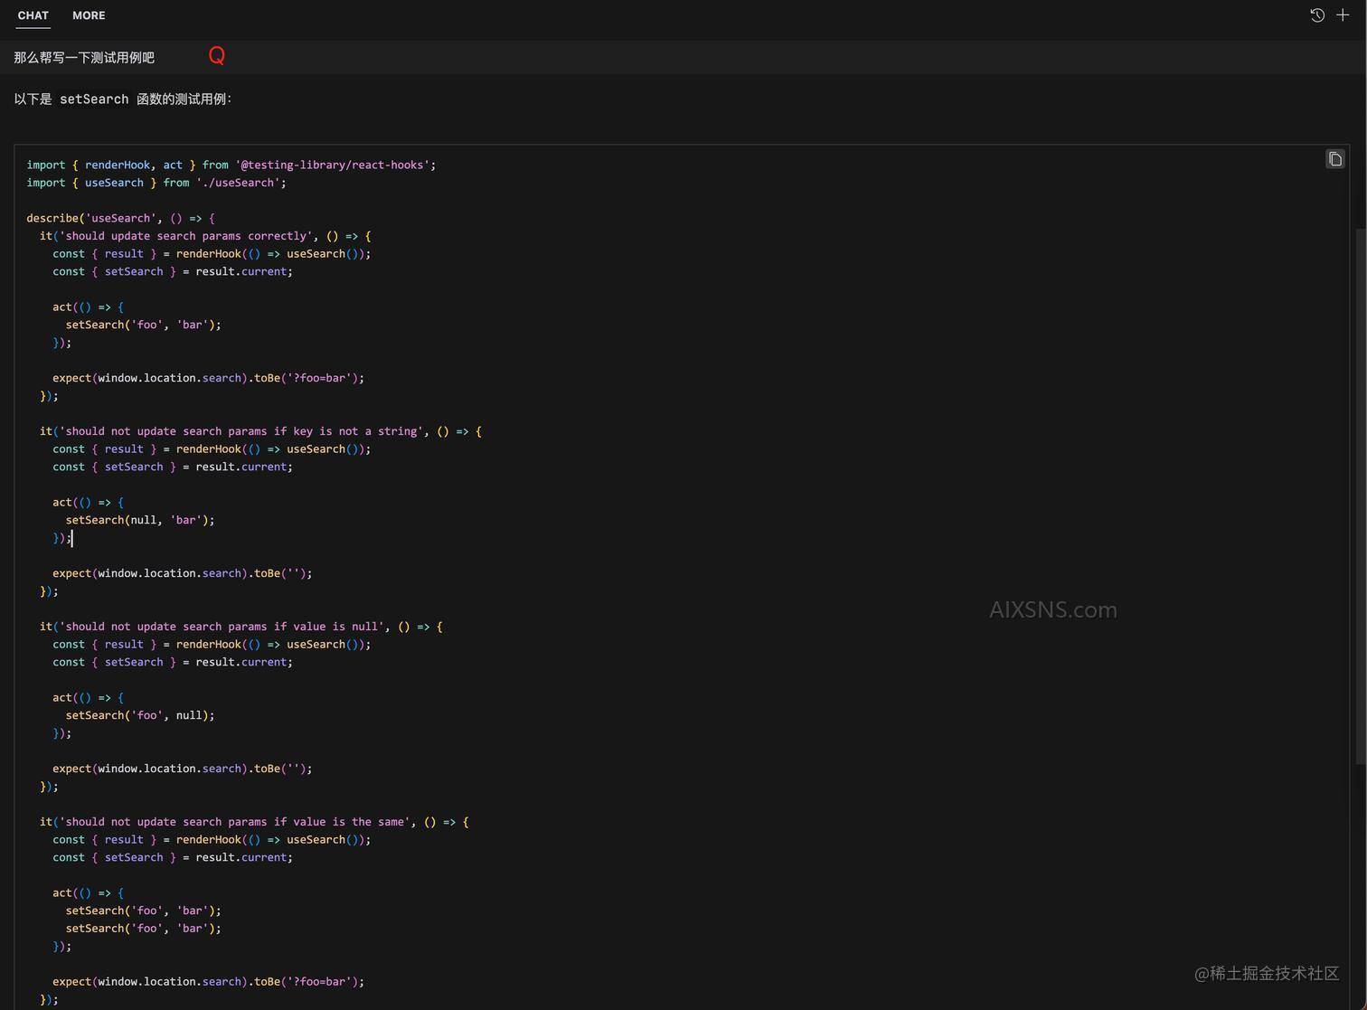The image size is (1367, 1010).
Task: Place cursor on the describe('useSearch') line
Action: (x=120, y=218)
